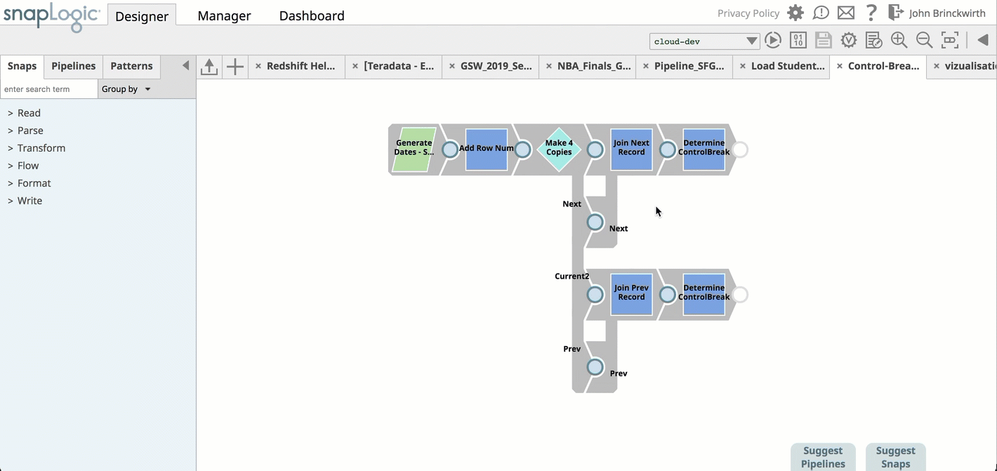Switch to the Manager tab
The image size is (997, 471).
(224, 15)
